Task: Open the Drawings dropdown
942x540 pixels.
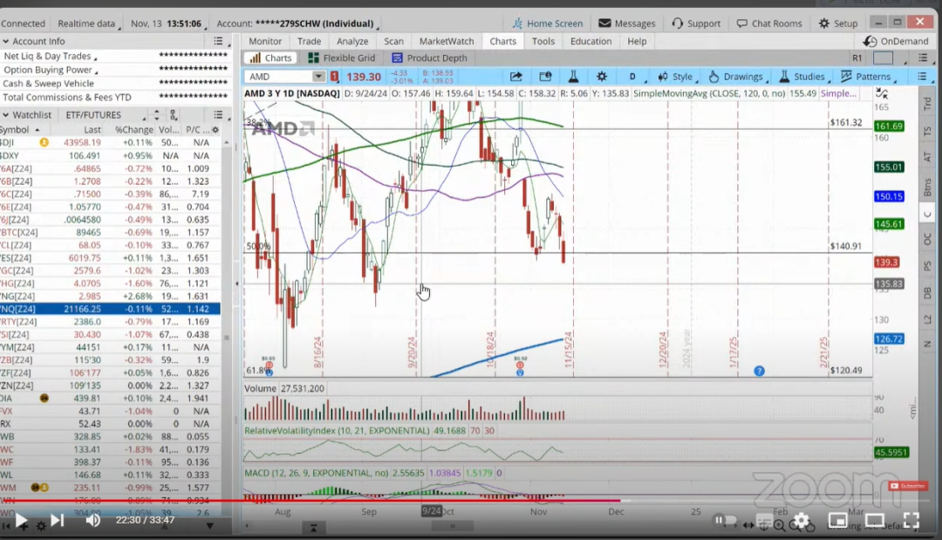Action: point(738,76)
